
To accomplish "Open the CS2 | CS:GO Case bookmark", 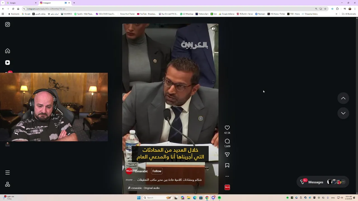I will click(105, 14).
